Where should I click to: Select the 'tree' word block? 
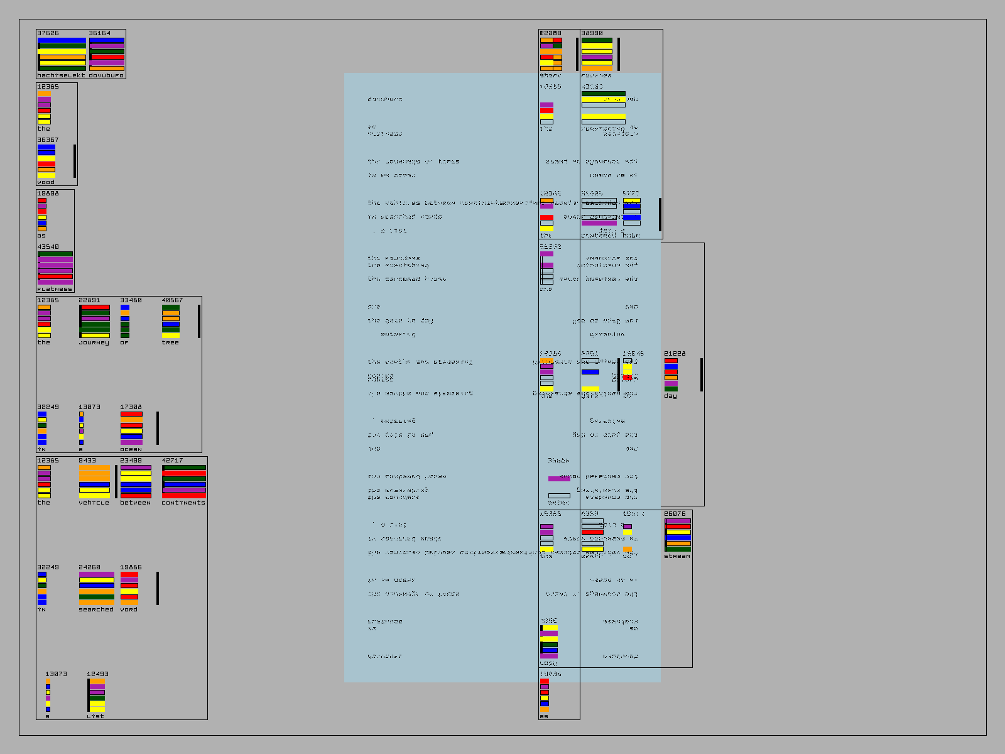(x=171, y=322)
